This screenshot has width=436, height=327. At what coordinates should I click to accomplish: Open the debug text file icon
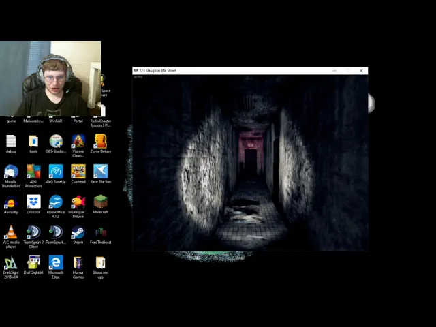coord(11,141)
